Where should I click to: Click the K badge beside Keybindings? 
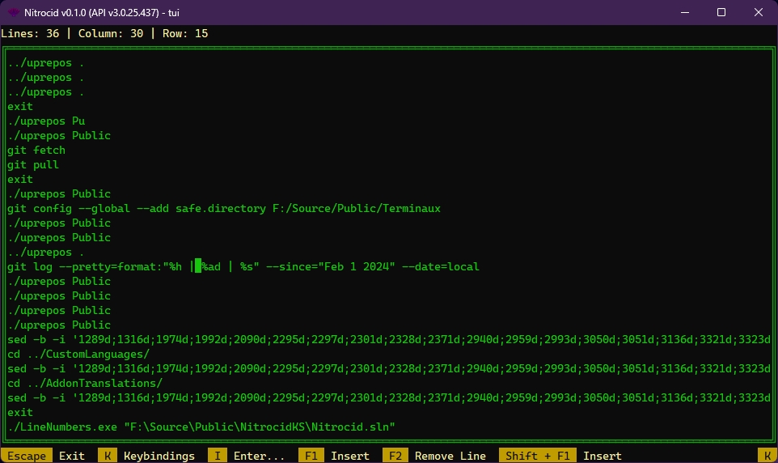click(108, 456)
